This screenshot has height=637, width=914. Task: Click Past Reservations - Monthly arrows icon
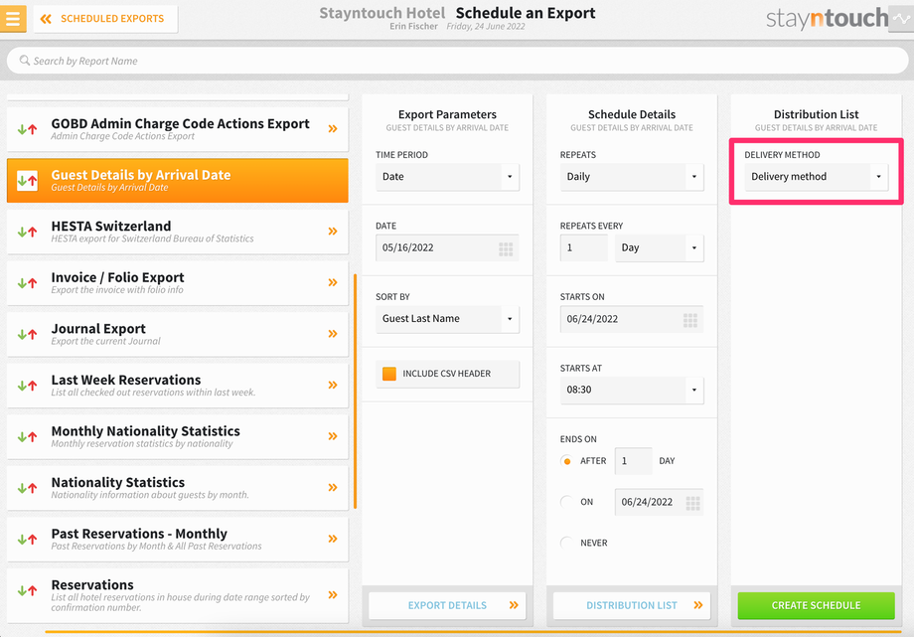tap(28, 540)
